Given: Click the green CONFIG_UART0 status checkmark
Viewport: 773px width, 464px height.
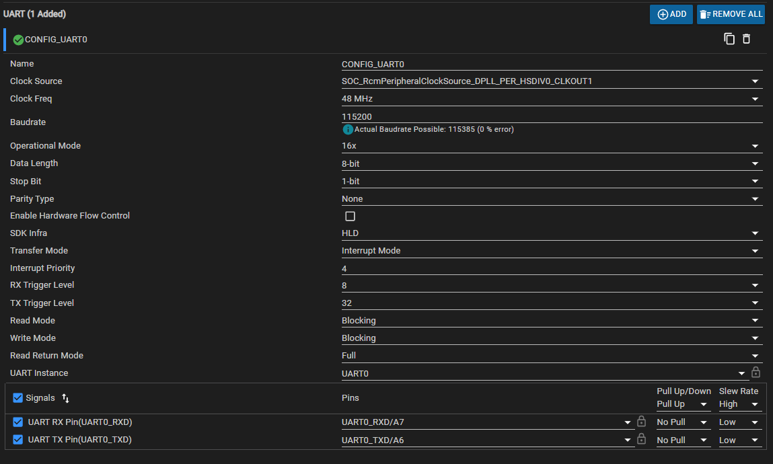Looking at the screenshot, I should [18, 40].
